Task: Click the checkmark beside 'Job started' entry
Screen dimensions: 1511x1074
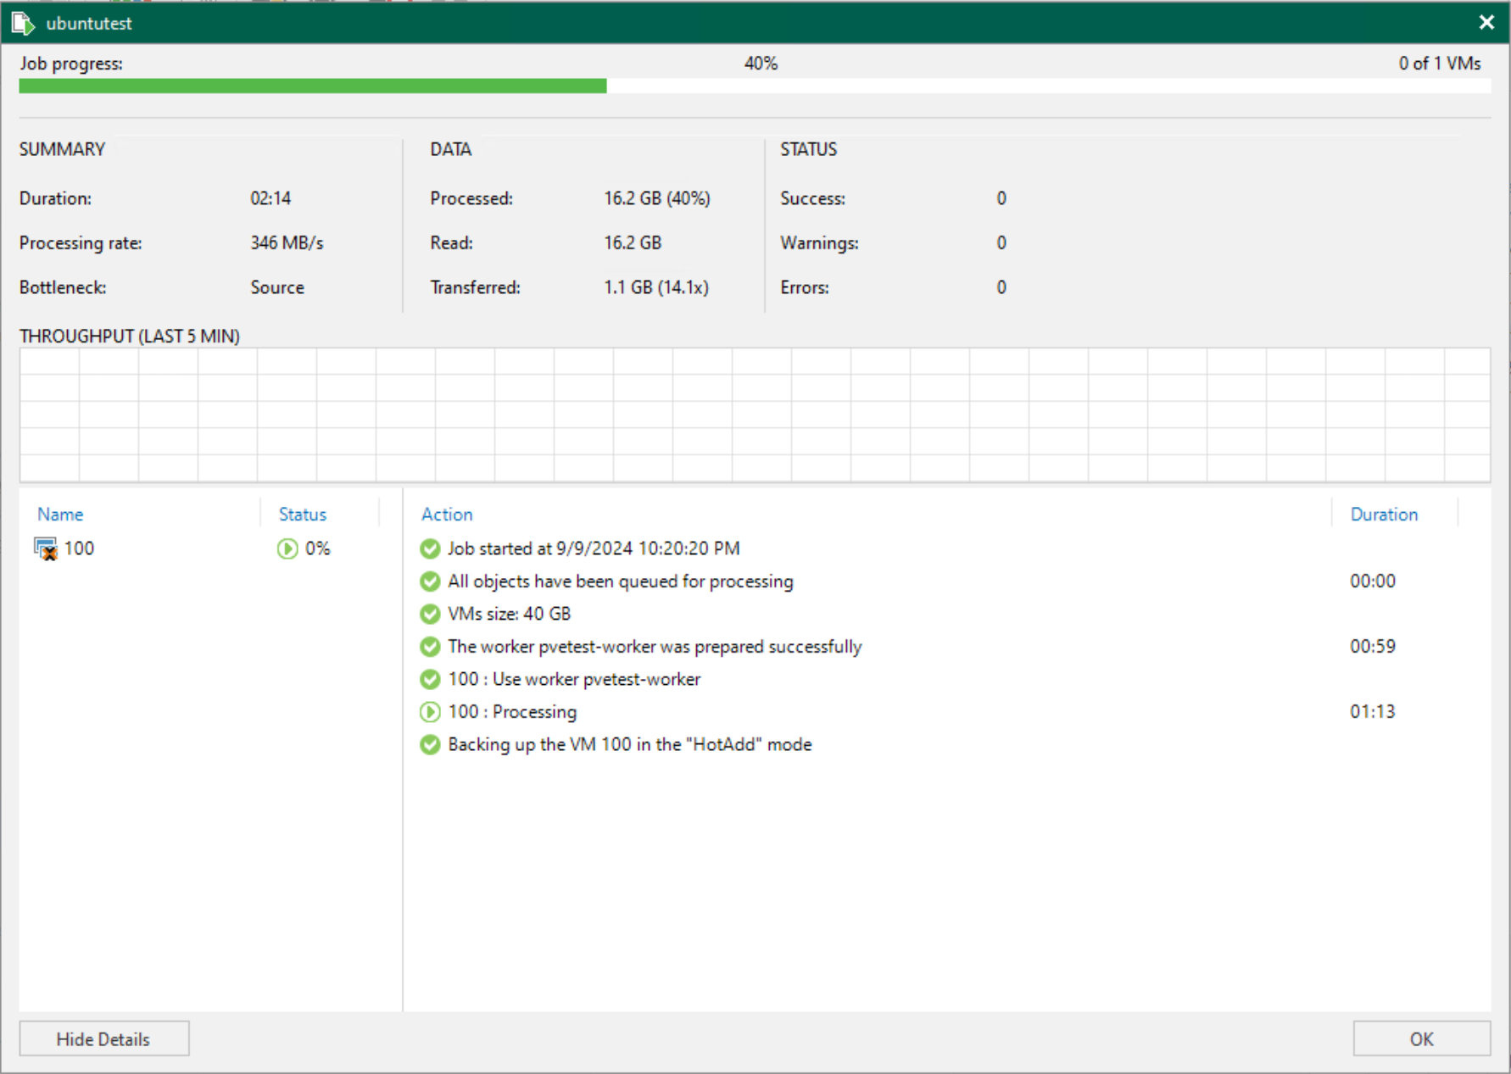Action: 429,548
